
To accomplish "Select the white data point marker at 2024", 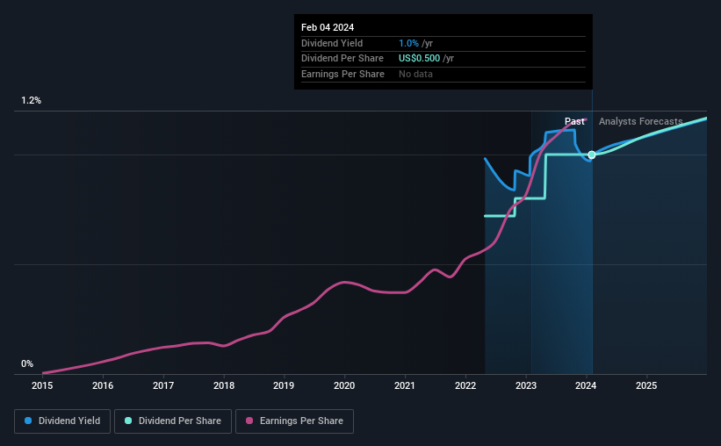I will (592, 155).
